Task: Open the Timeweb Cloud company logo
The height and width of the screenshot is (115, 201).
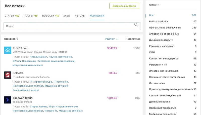Action: tap(8, 100)
